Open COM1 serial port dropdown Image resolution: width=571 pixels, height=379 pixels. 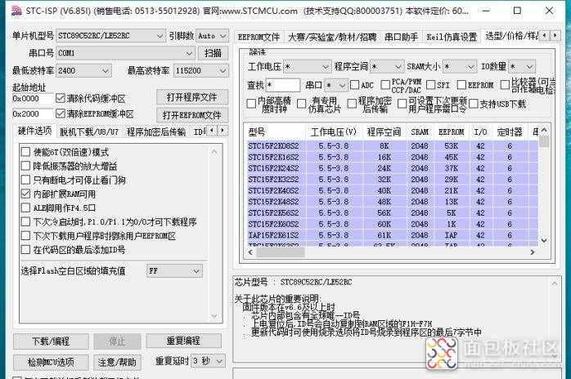point(126,53)
